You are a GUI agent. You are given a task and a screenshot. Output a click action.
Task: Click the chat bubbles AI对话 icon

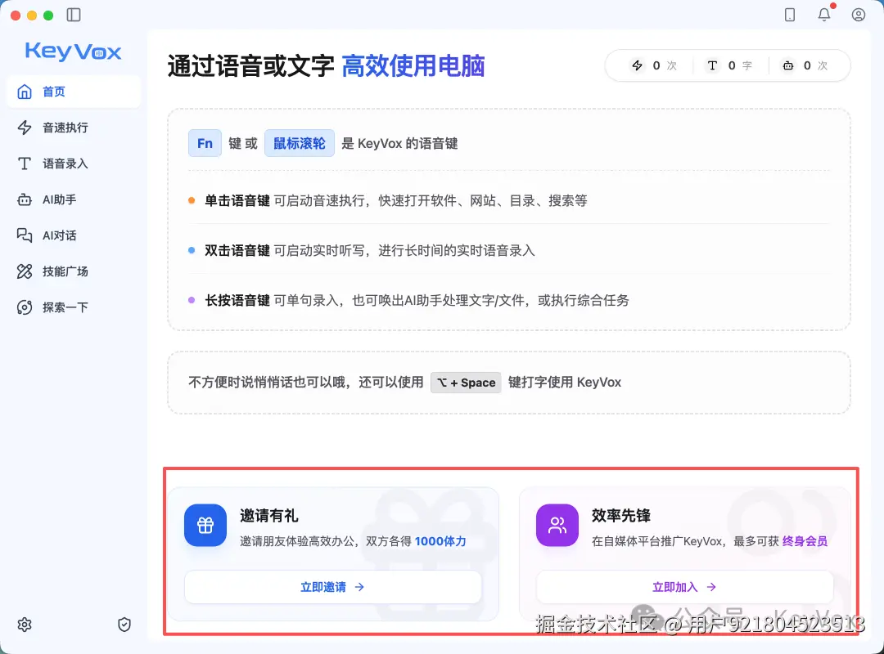pyautogui.click(x=25, y=235)
